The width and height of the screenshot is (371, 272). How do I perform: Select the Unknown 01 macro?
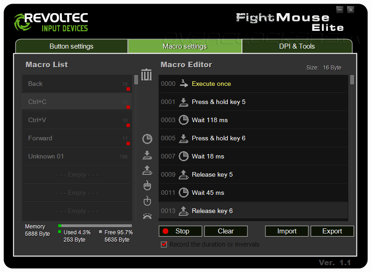pos(77,157)
